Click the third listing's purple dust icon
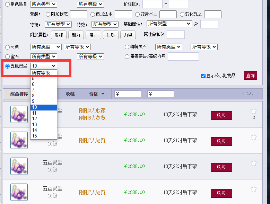 pos(19,166)
